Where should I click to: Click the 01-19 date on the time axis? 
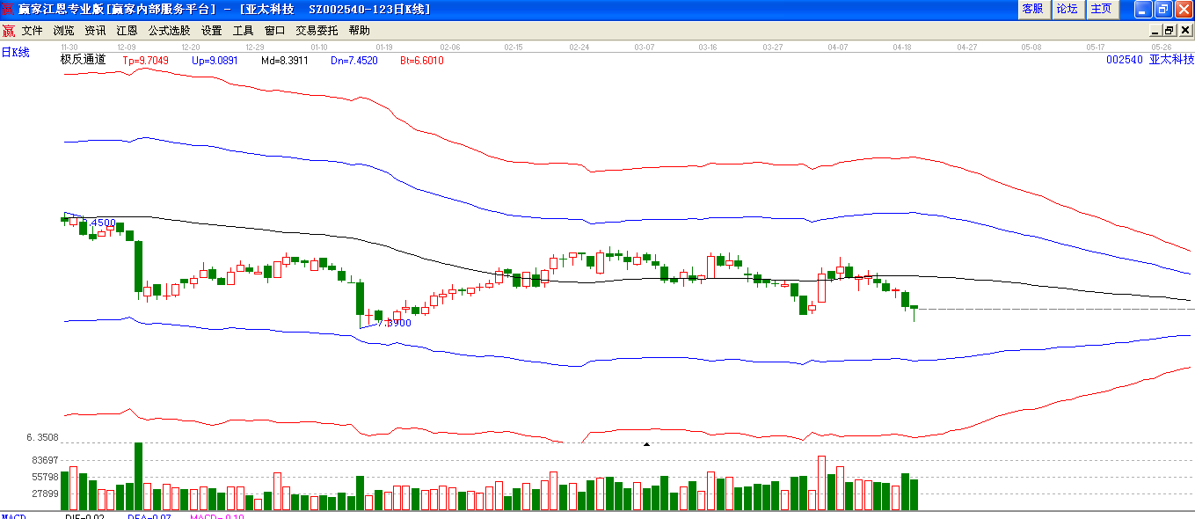point(383,47)
